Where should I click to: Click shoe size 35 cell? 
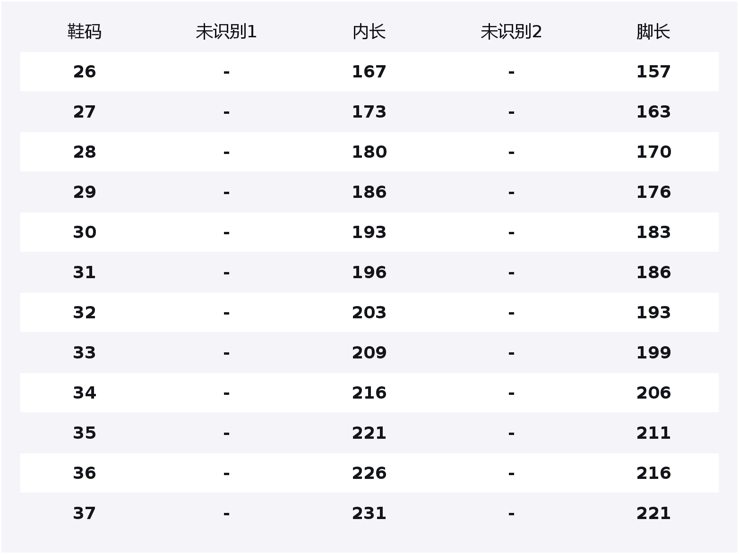pyautogui.click(x=85, y=433)
